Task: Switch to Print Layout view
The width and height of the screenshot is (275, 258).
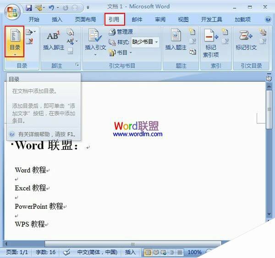Action: (148, 253)
